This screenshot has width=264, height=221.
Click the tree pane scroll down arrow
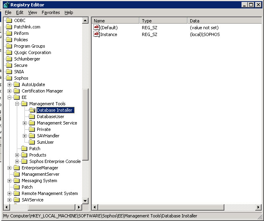85,201
